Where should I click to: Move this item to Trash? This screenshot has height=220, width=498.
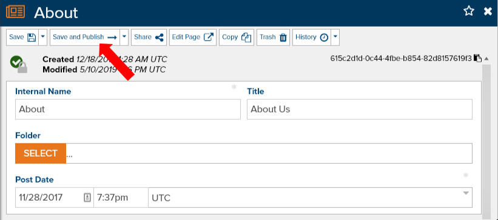coord(273,37)
